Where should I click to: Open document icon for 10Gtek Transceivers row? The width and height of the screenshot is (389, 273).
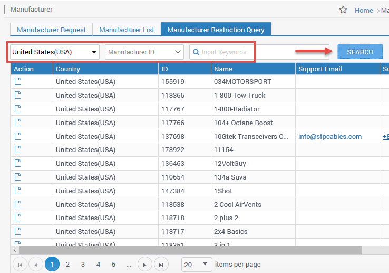point(18,136)
